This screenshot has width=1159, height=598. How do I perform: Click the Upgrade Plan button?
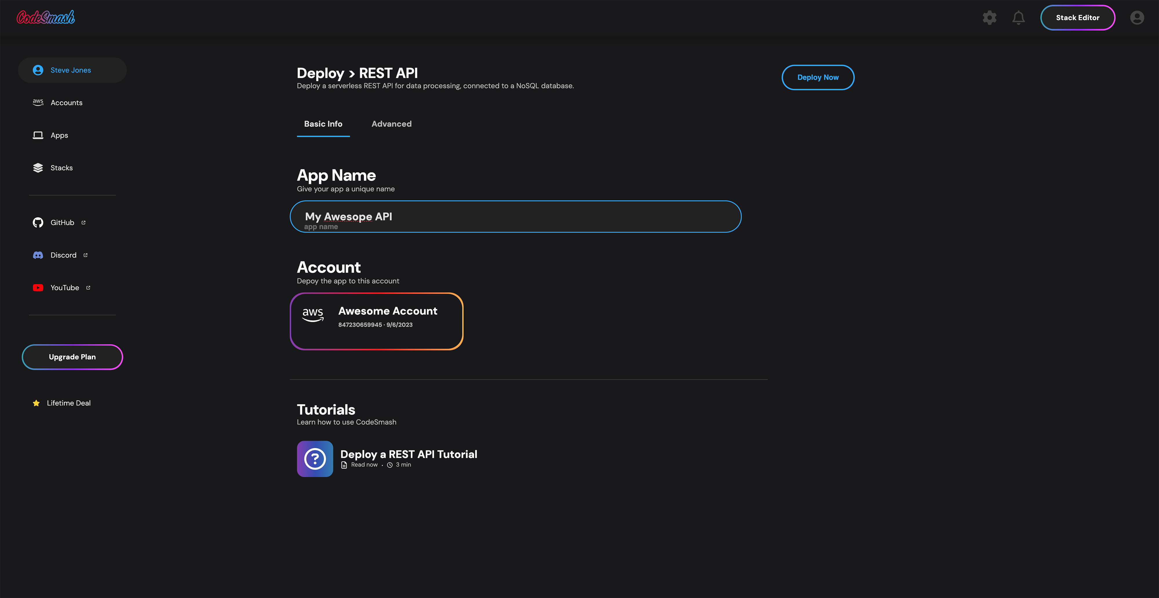pos(72,357)
